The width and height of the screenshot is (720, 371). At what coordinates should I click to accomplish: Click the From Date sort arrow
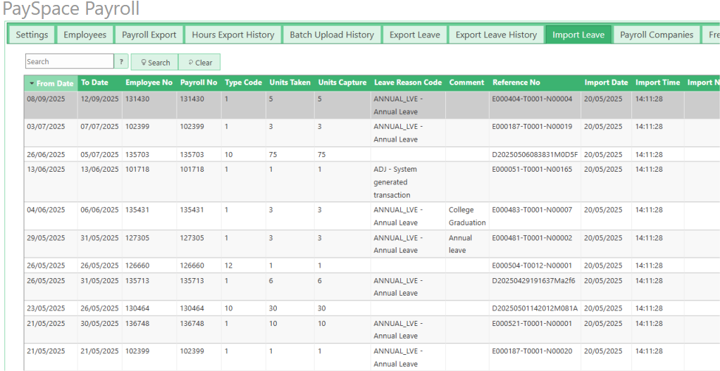point(32,84)
